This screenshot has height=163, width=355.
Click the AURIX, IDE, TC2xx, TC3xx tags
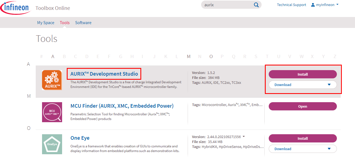click(217, 82)
